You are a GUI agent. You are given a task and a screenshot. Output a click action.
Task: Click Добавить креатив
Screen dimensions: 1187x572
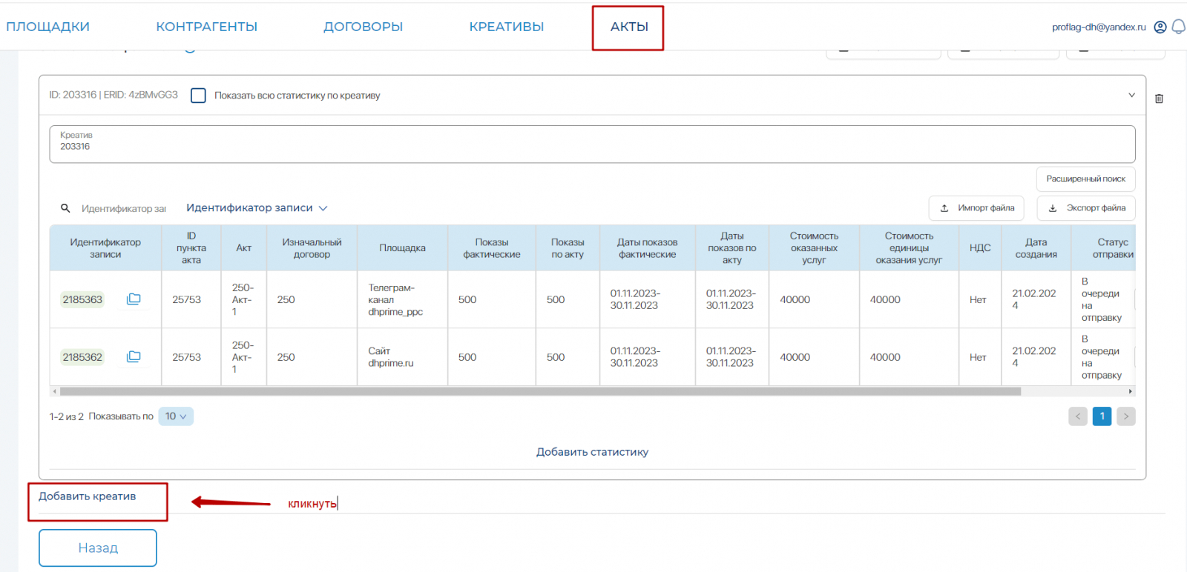click(88, 496)
